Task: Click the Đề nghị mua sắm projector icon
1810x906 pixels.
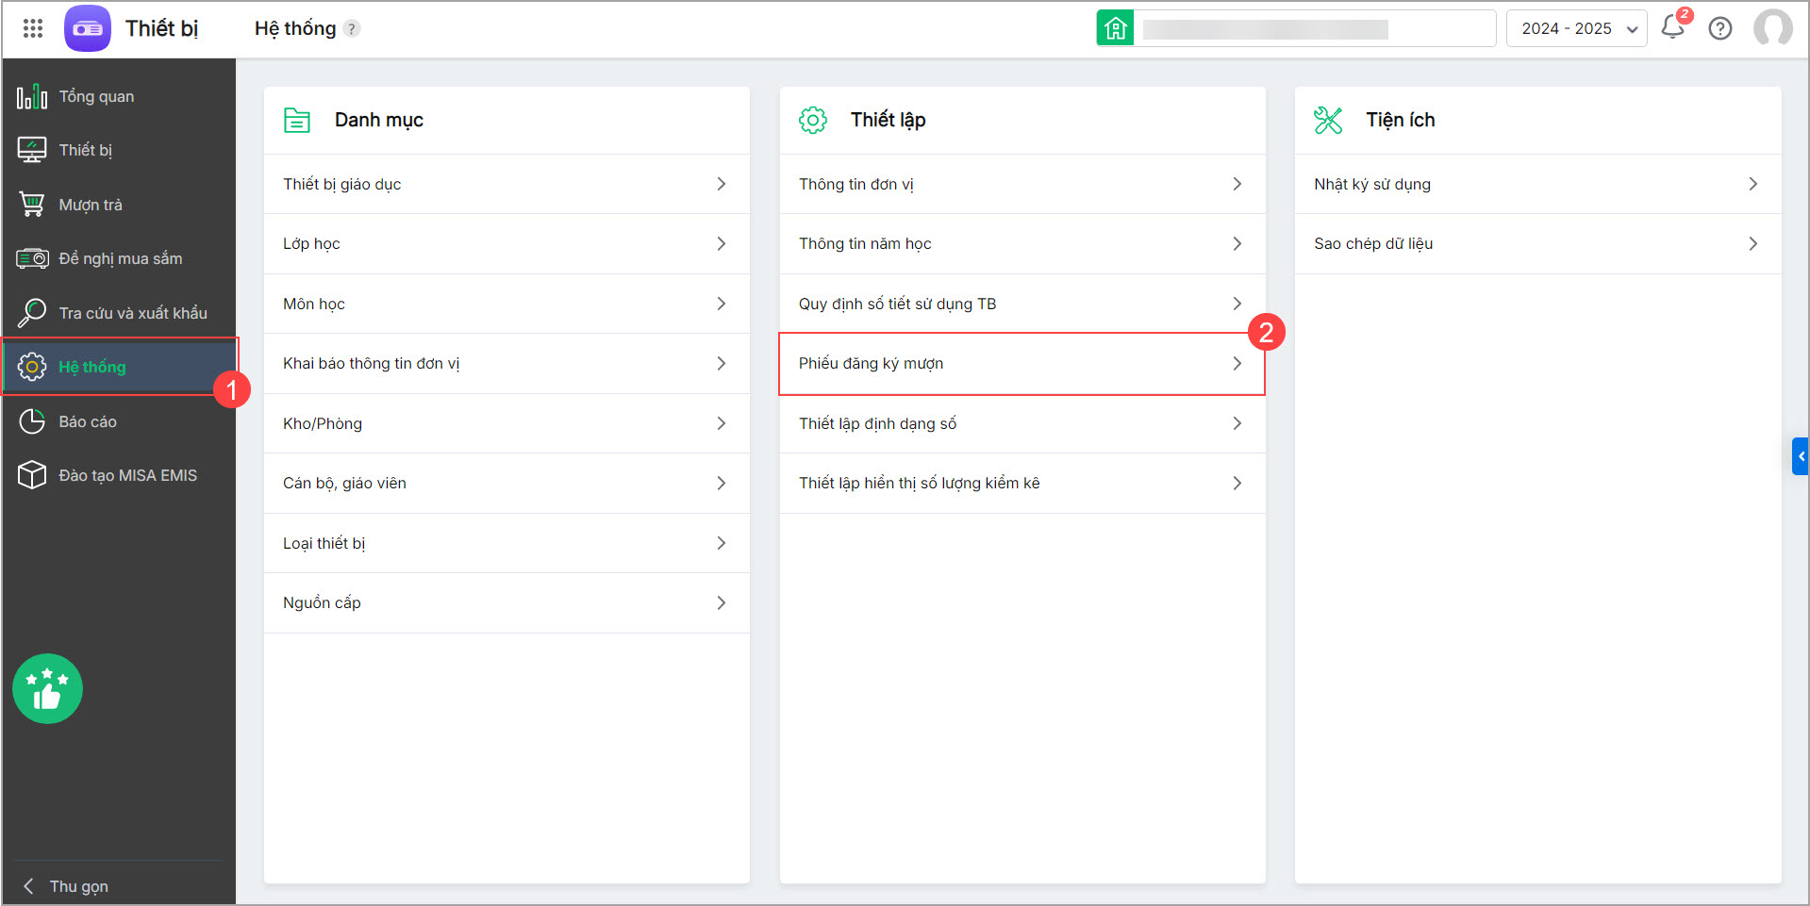Action: pyautogui.click(x=32, y=258)
